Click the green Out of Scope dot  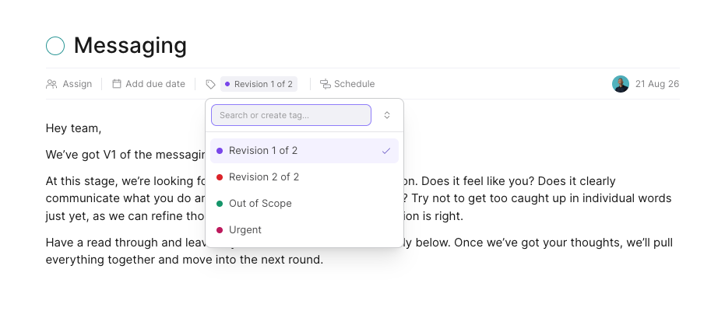(220, 204)
